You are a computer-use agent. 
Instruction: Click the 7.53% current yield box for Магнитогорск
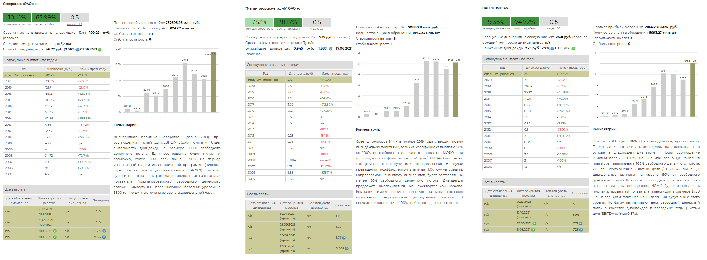pos(259,22)
